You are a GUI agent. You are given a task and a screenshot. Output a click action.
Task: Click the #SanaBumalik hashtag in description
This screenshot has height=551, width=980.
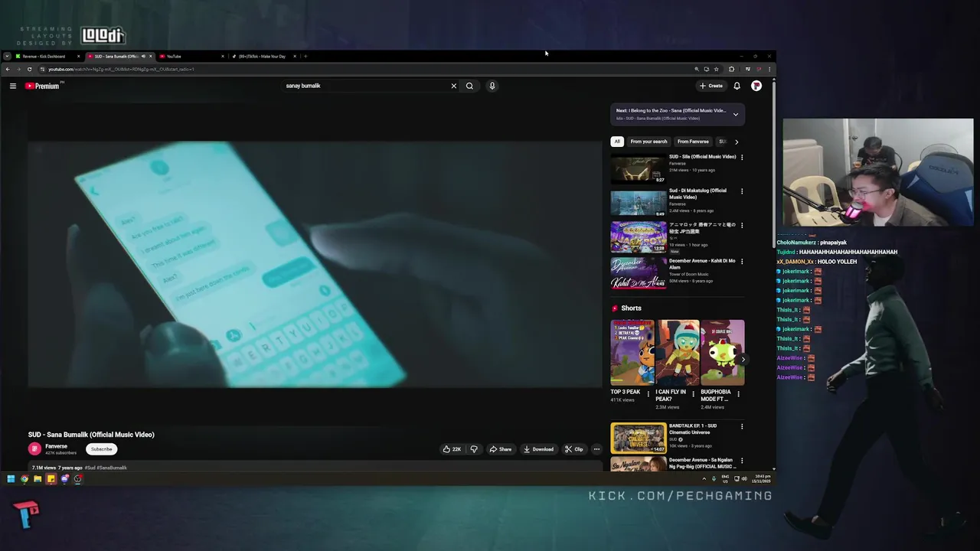pyautogui.click(x=111, y=468)
